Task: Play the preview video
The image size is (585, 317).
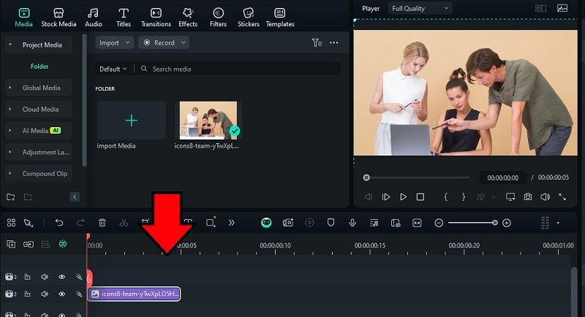Action: point(404,196)
